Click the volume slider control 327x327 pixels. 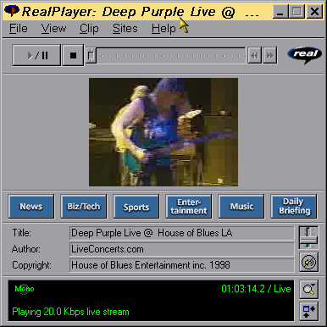[308, 237]
